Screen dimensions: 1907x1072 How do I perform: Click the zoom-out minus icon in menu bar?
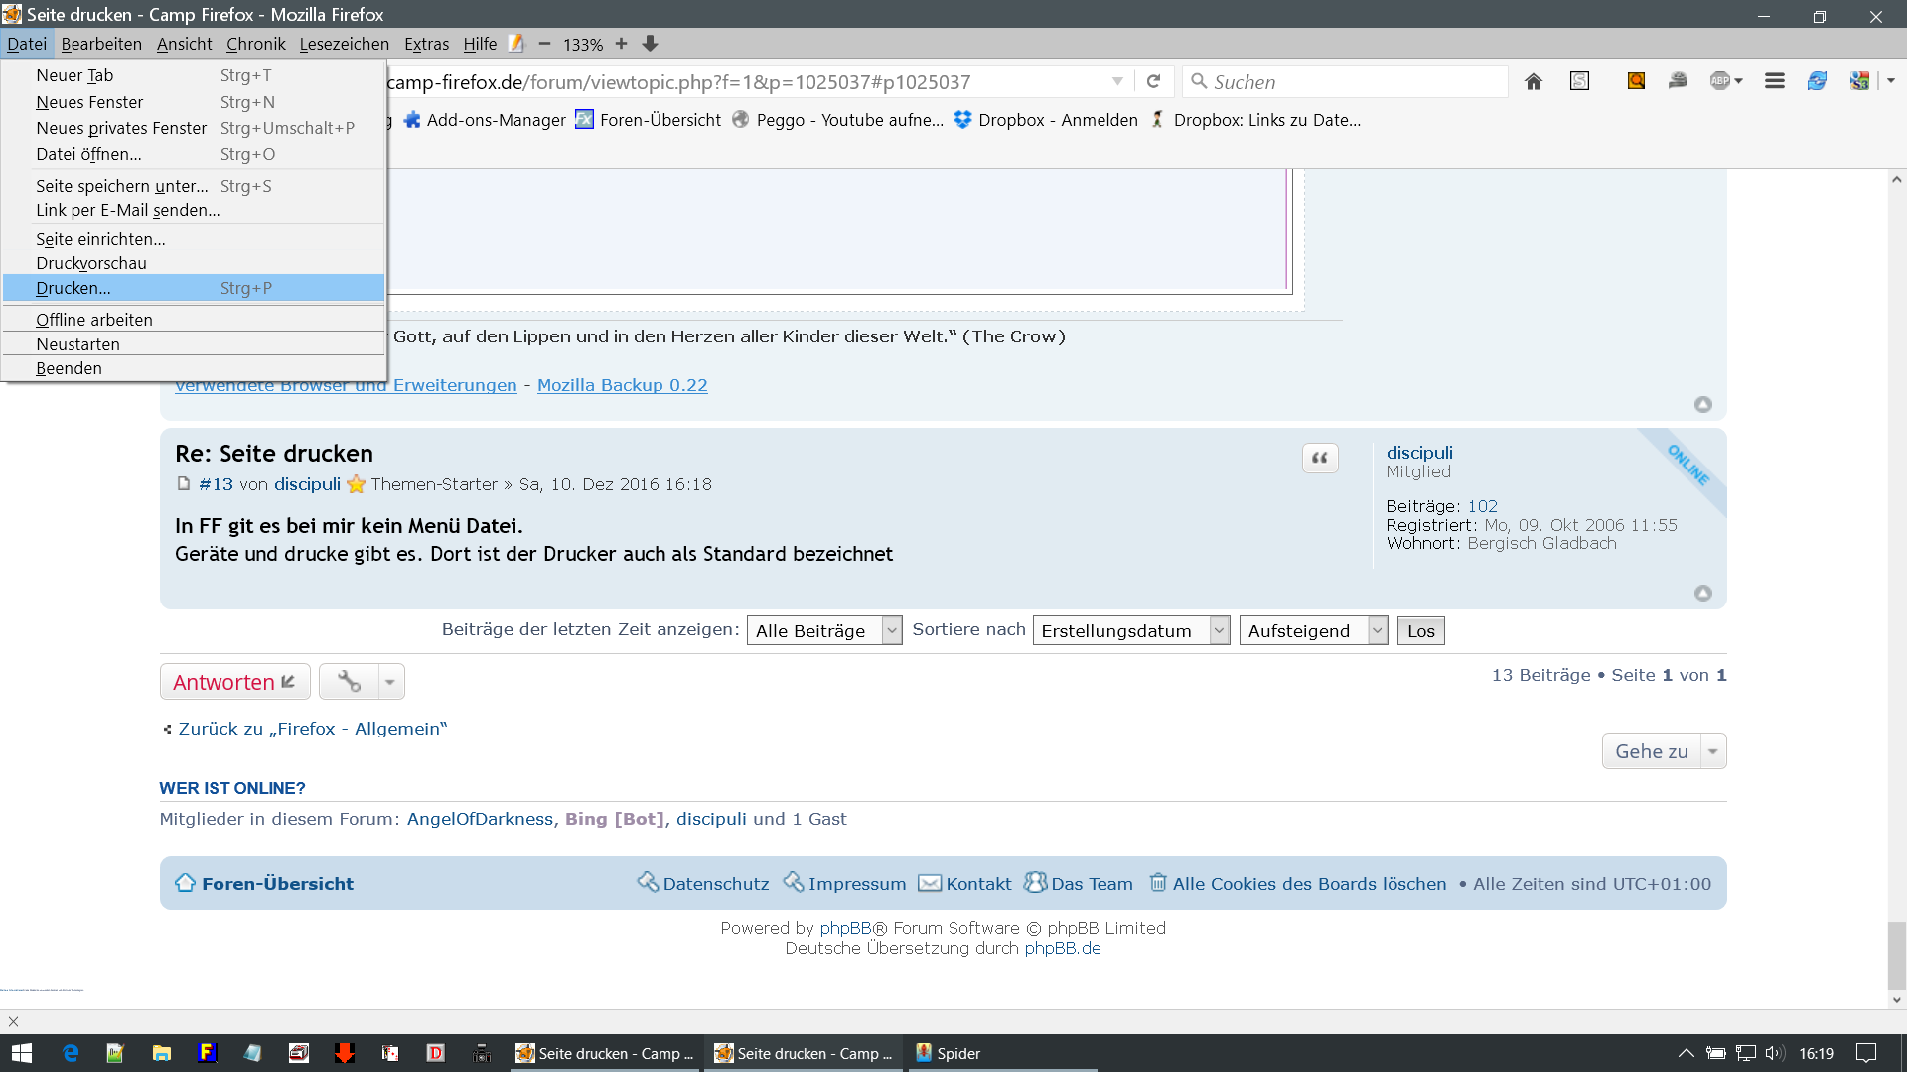tap(544, 44)
